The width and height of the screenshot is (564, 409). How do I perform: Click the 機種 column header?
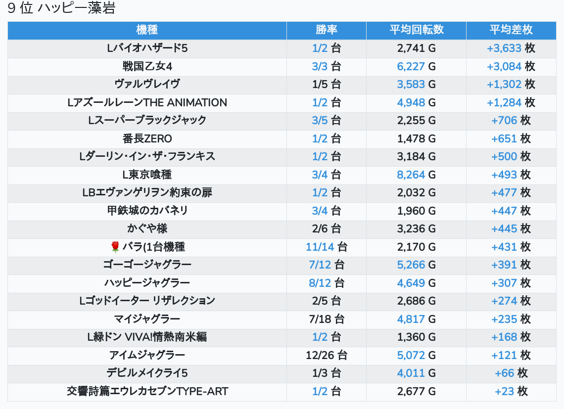(147, 30)
